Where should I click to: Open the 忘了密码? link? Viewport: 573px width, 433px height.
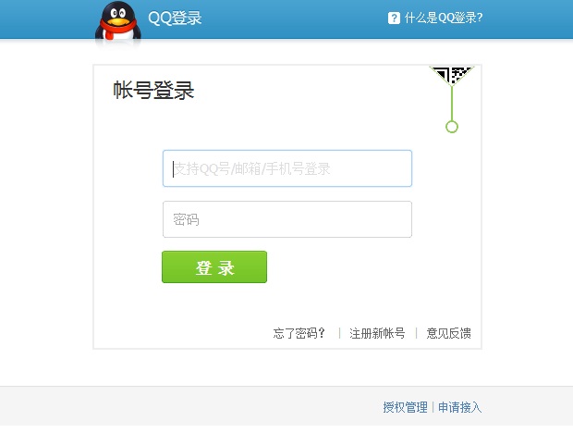coord(299,333)
